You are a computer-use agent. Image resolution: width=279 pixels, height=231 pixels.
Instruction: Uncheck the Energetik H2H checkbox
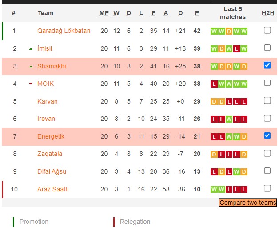click(x=267, y=135)
